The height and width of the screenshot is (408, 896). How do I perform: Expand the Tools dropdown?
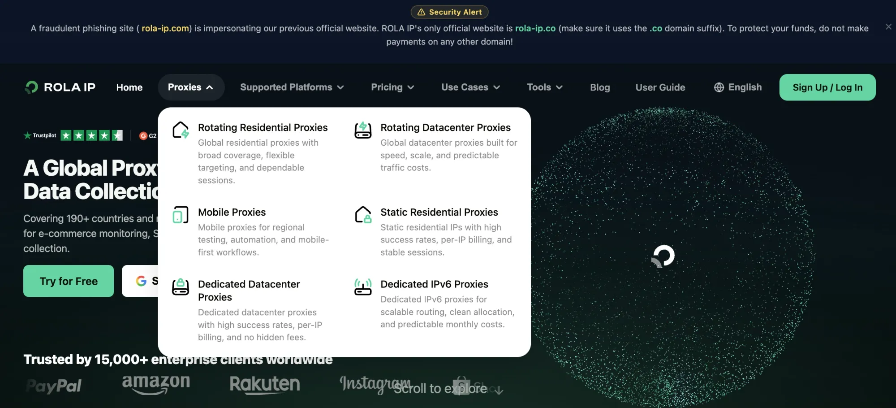(x=544, y=87)
